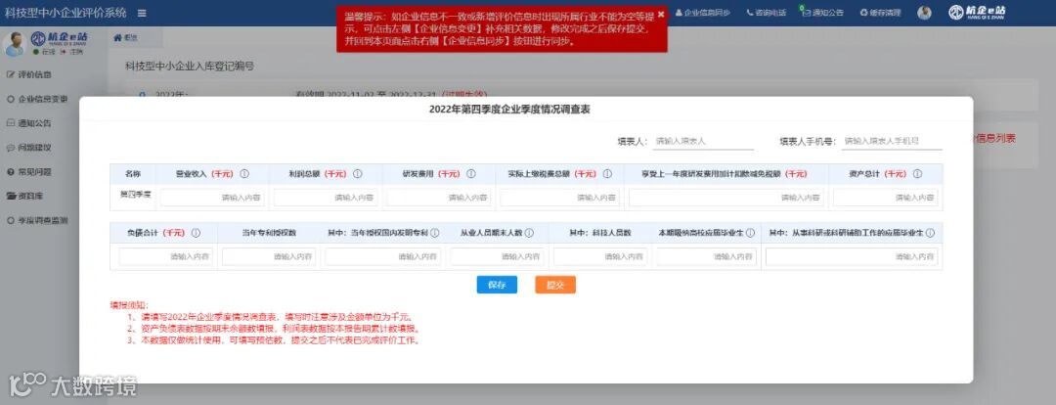Click info icon next to 研发费用
The image size is (1056, 405).
[470, 174]
